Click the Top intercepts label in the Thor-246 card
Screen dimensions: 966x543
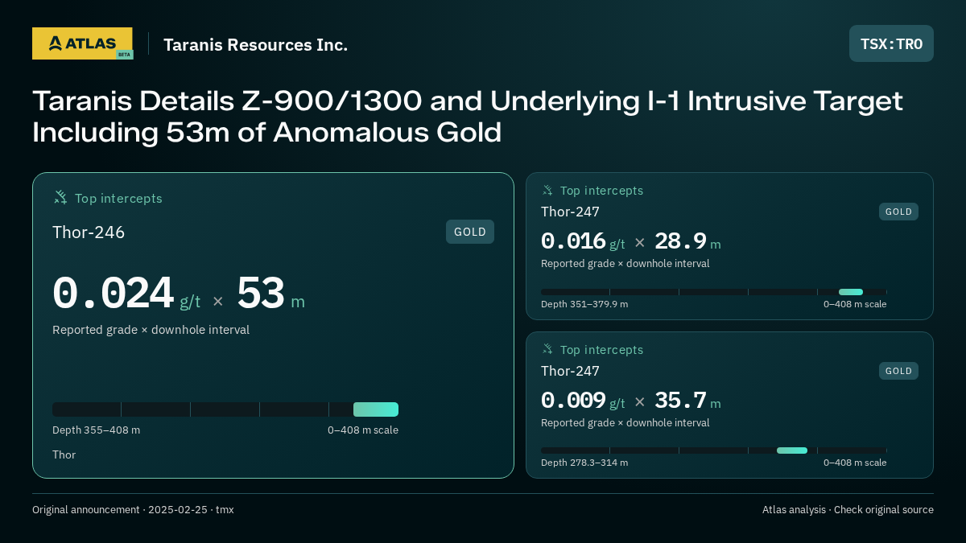118,199
